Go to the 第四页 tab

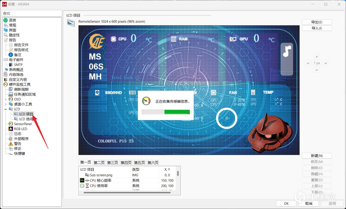126,163
